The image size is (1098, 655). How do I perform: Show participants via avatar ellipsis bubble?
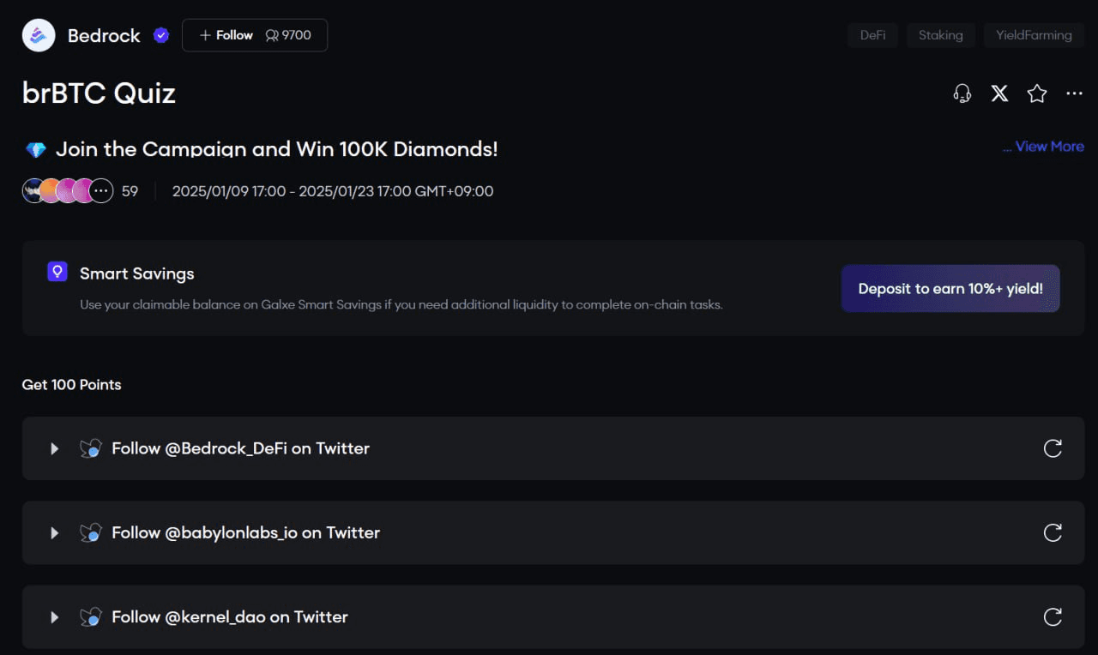(101, 190)
